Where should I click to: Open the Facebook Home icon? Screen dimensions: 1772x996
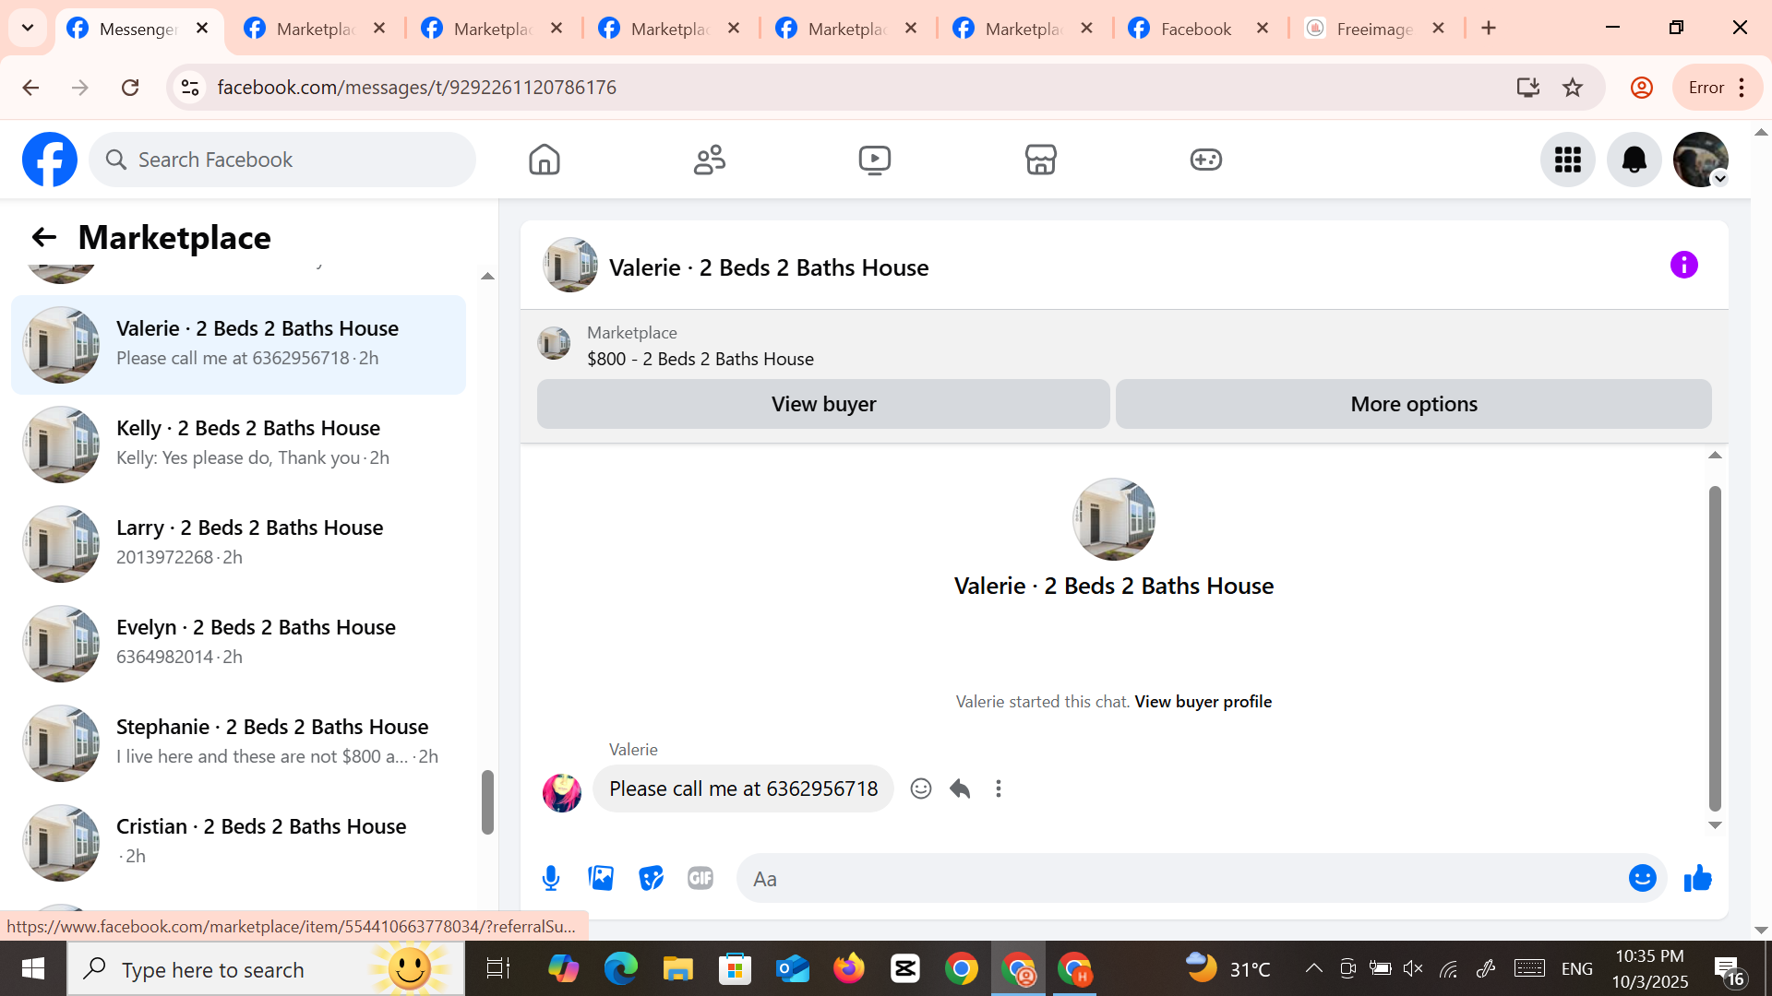545,160
